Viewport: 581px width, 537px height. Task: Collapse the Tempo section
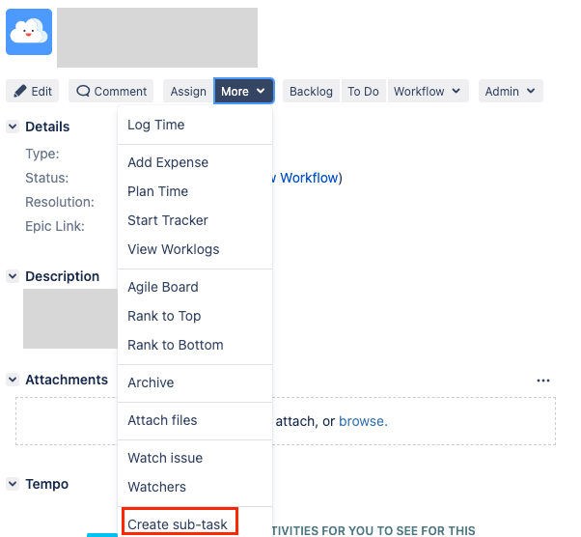(13, 484)
